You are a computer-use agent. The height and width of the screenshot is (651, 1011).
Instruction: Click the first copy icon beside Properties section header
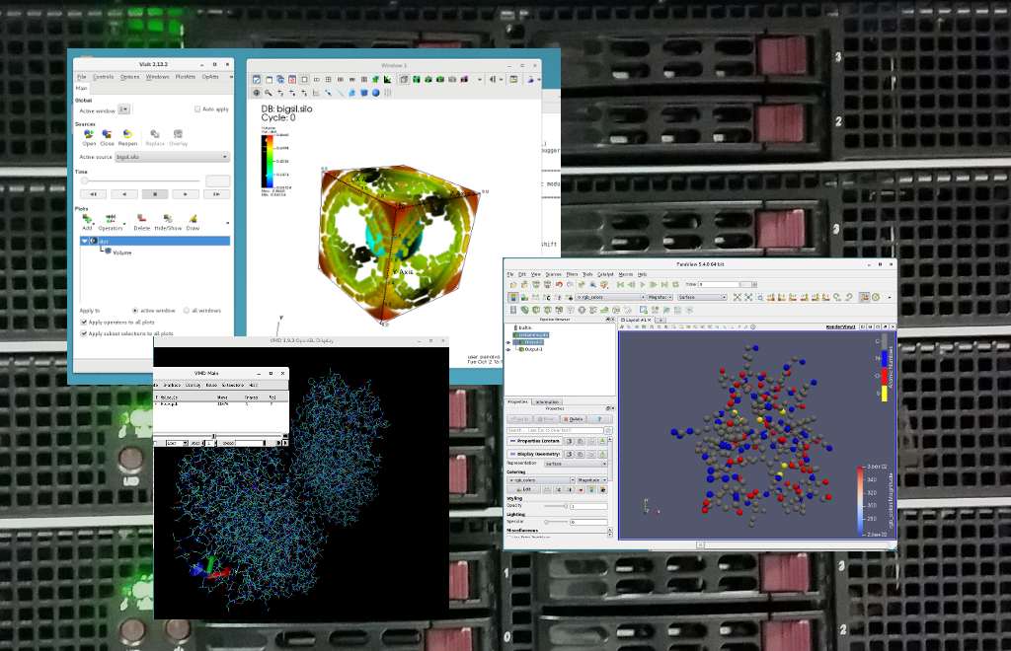pos(570,441)
